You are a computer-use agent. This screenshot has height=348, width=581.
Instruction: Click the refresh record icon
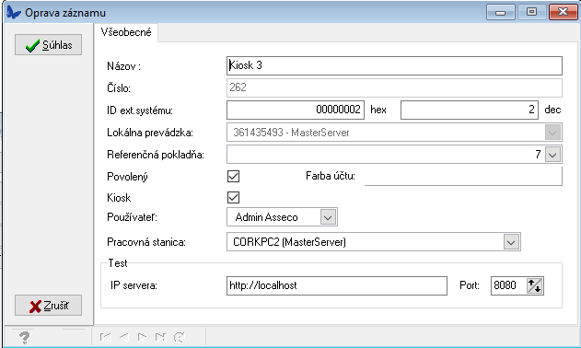point(180,337)
